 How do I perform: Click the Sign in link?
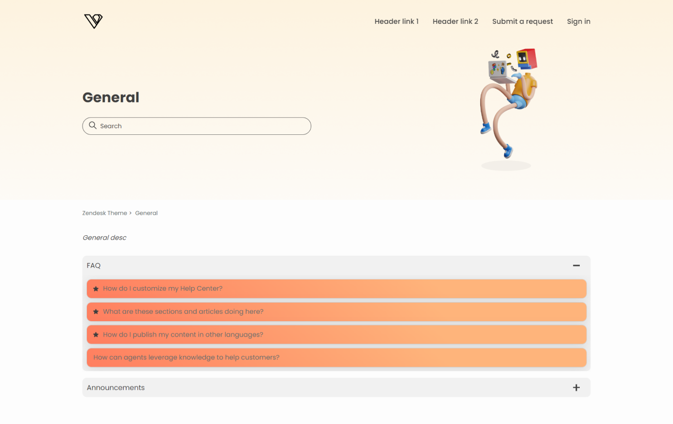[x=578, y=21]
